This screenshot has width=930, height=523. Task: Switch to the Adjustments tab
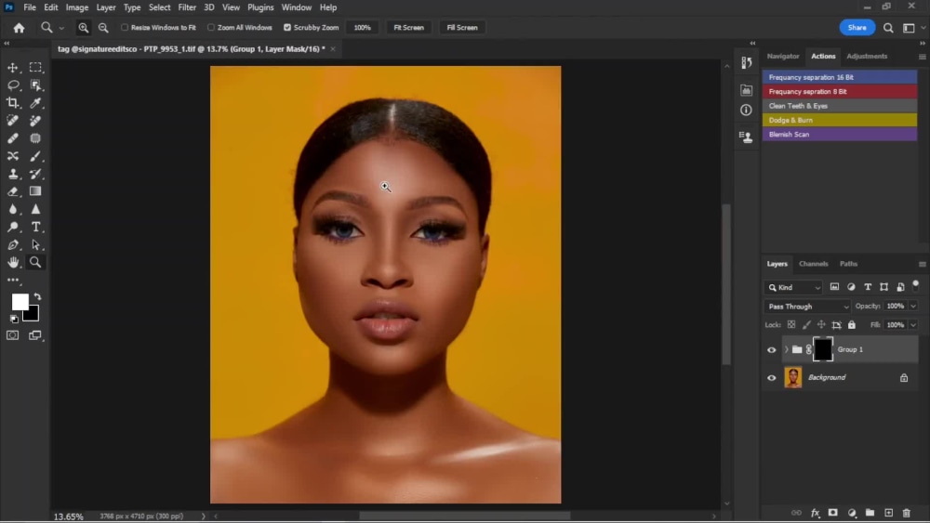(x=867, y=57)
